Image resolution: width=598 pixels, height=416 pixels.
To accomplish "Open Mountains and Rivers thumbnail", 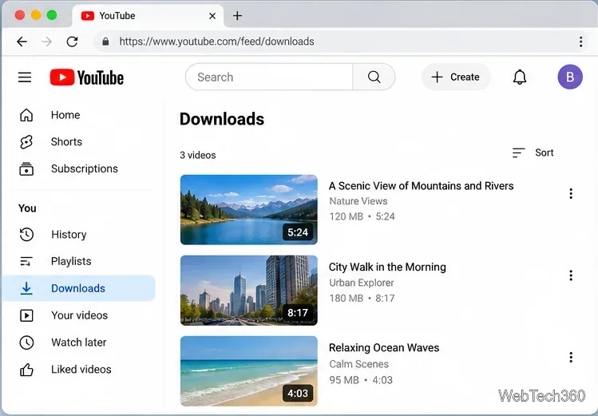I will [248, 210].
